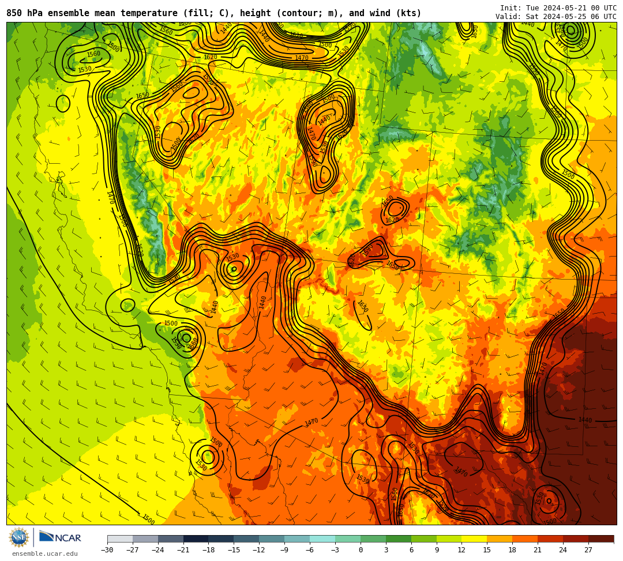Click the -21 colorbar tick label
Image resolution: width=623 pixels, height=561 pixels.
(183, 550)
